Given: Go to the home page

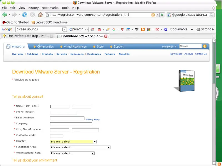Looking at the screenshot, I should click(40, 15).
